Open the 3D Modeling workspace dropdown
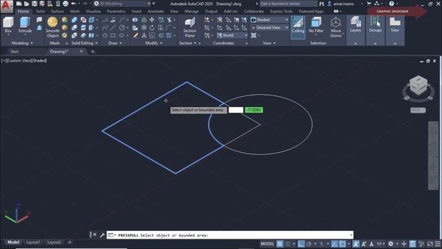442x249 pixels. (x=123, y=3)
